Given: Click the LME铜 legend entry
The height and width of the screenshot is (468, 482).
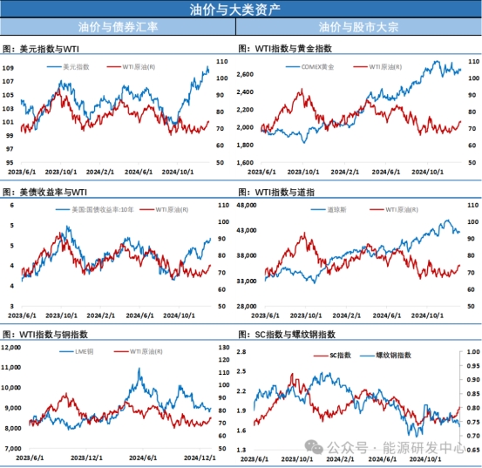Looking at the screenshot, I should [77, 351].
